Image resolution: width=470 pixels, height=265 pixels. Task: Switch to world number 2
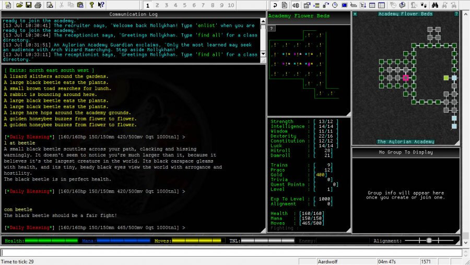[x=157, y=5]
